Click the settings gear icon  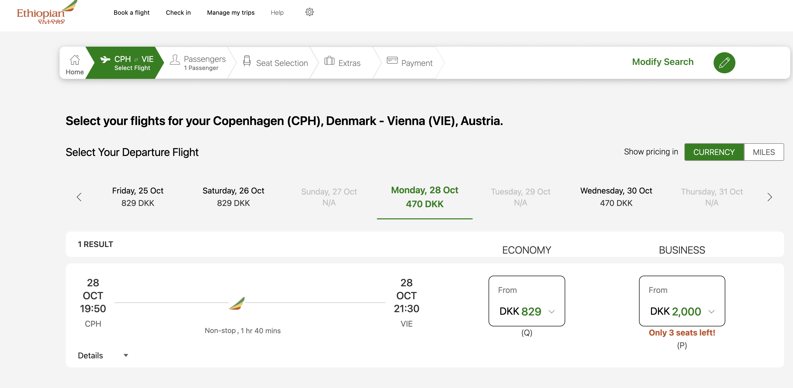pos(309,12)
